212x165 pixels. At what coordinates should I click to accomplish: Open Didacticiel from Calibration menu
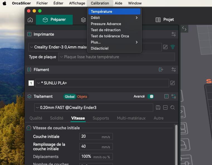point(114,48)
